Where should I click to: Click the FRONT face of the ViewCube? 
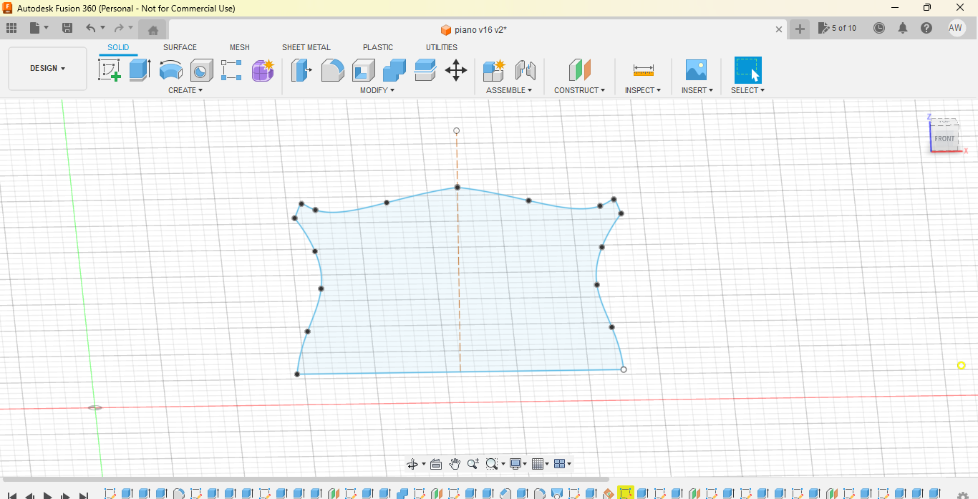pyautogui.click(x=944, y=139)
